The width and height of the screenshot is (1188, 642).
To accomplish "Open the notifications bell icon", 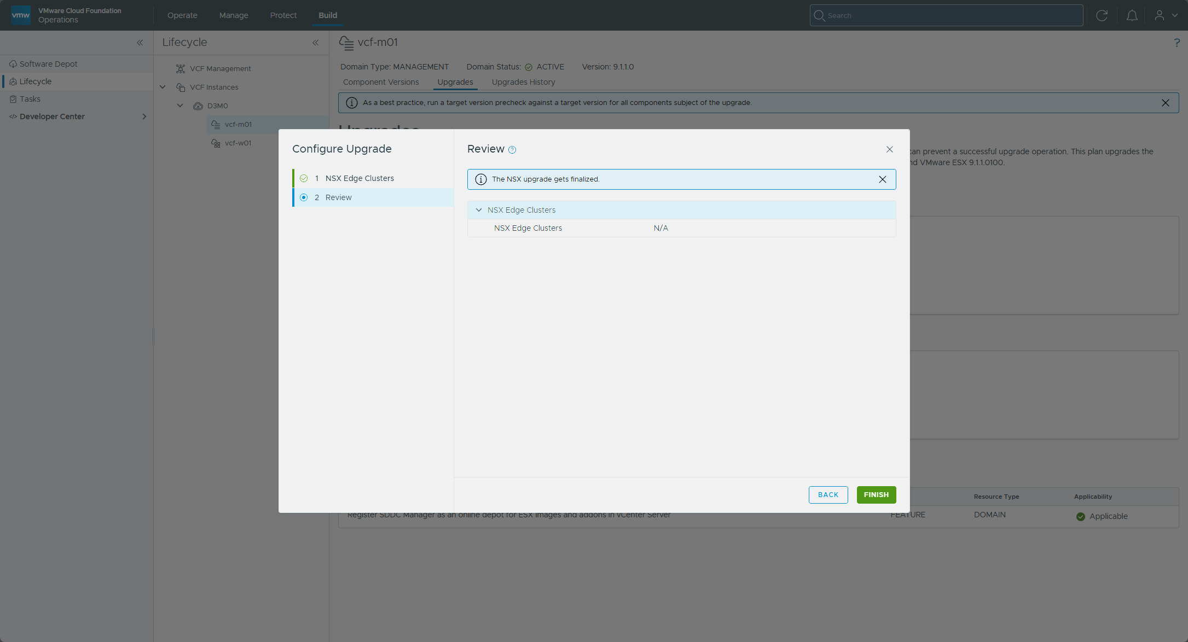I will [1132, 15].
